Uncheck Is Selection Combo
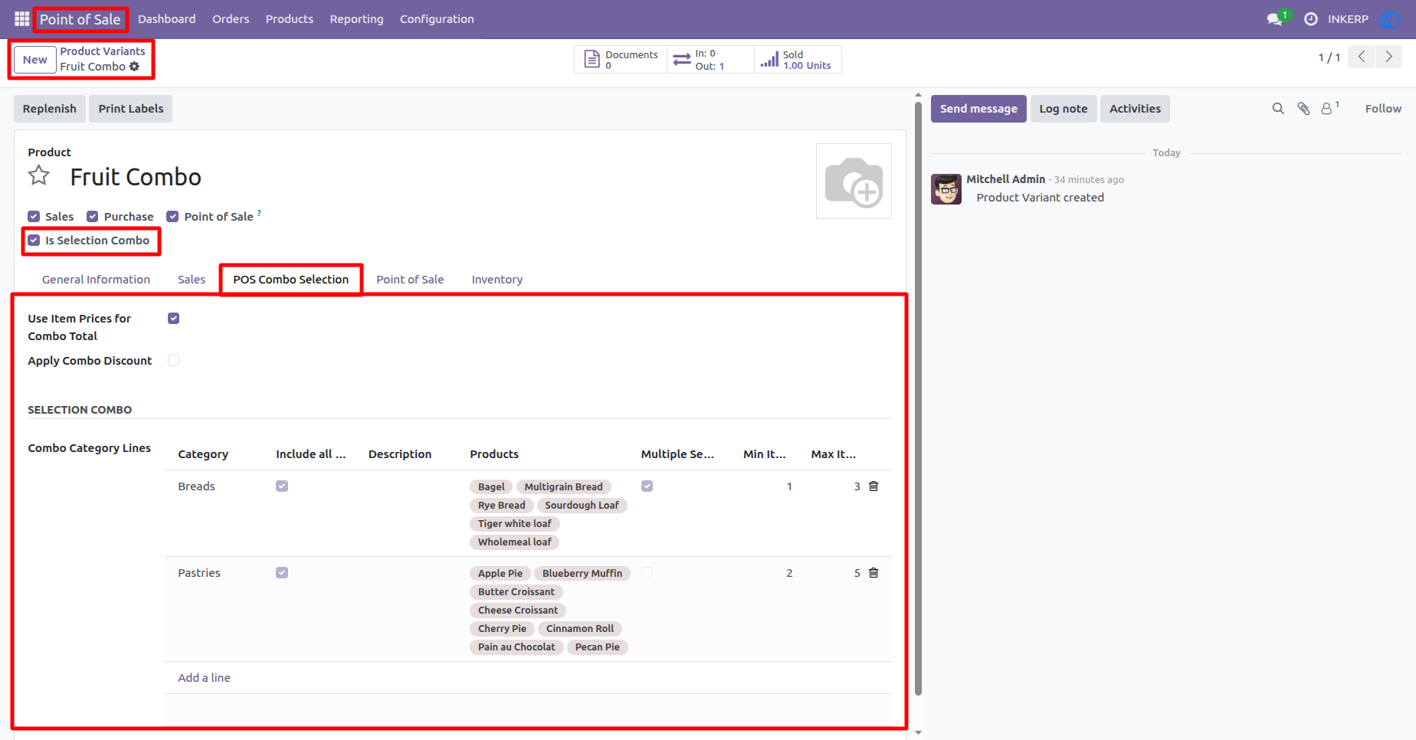The height and width of the screenshot is (740, 1416). coord(34,241)
